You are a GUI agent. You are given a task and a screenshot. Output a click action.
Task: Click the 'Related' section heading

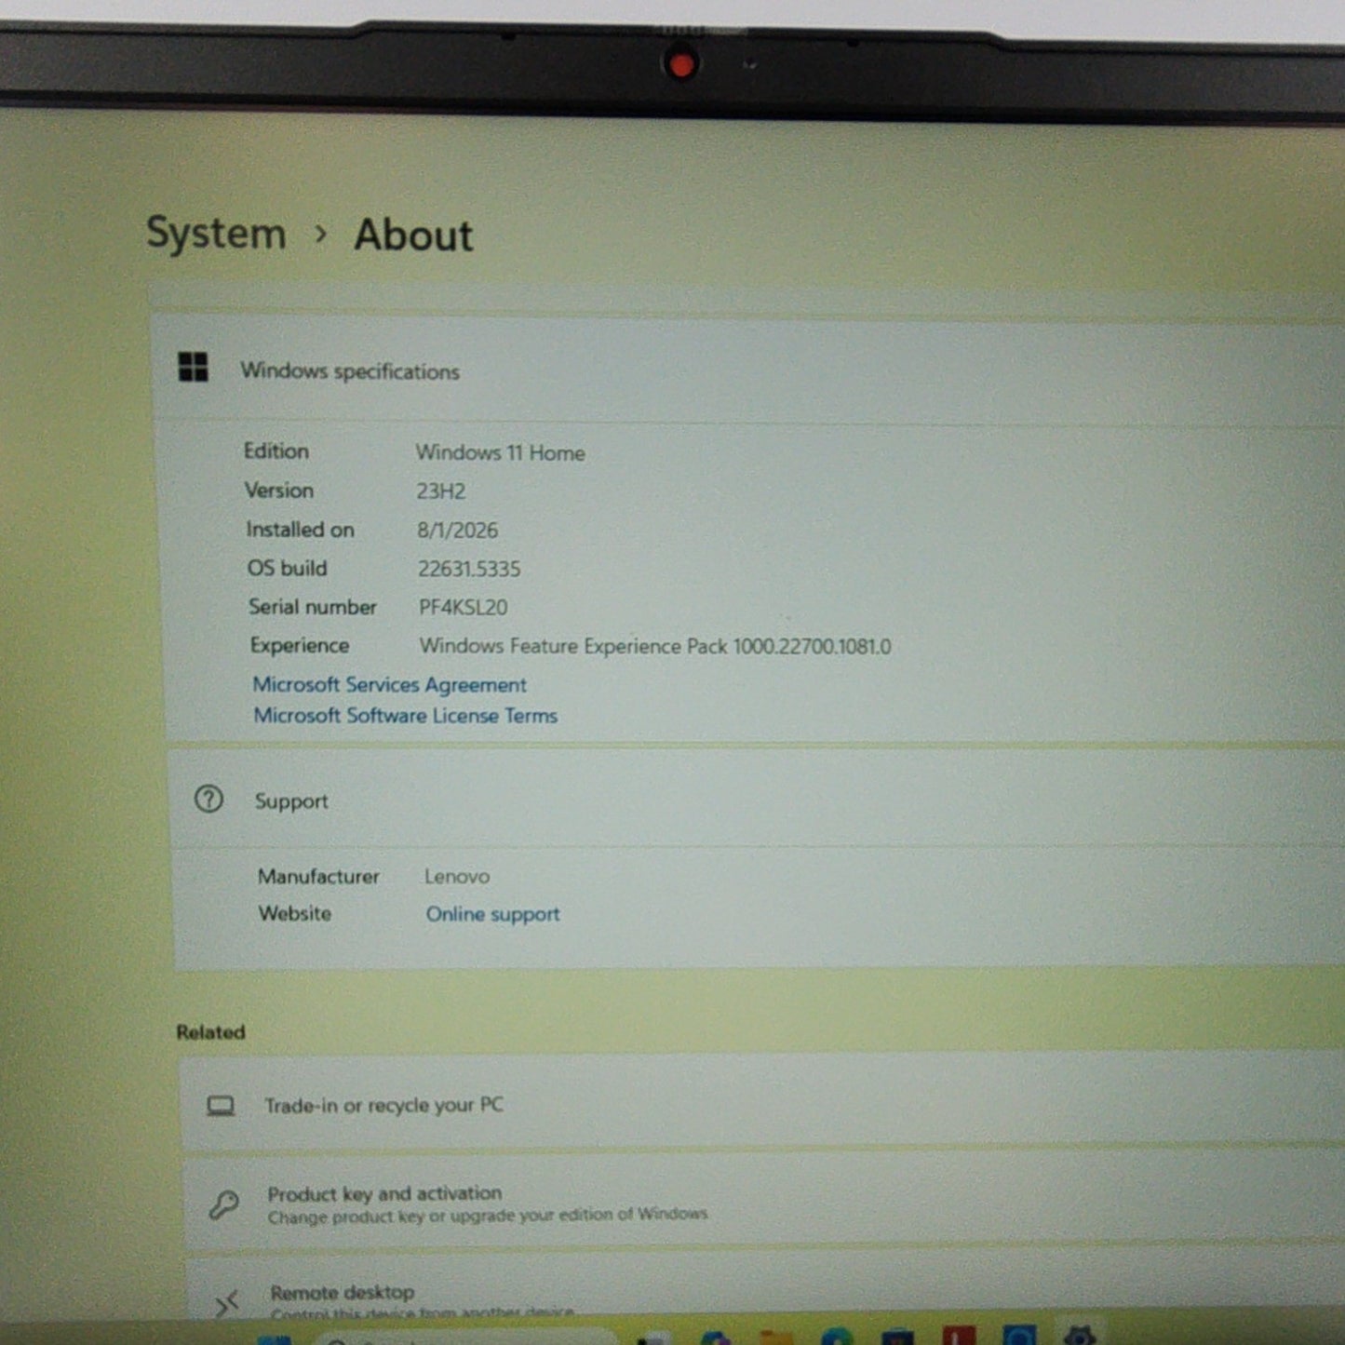coord(210,1031)
